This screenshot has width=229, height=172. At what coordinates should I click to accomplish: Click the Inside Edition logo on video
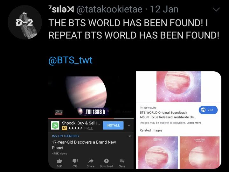59,112
